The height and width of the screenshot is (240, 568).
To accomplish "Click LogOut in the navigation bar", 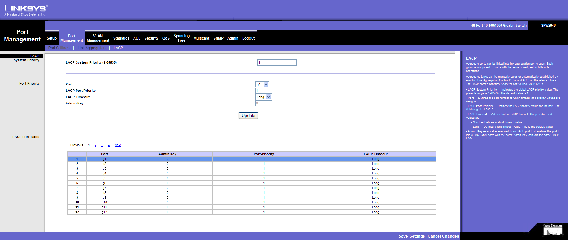I will 248,38.
